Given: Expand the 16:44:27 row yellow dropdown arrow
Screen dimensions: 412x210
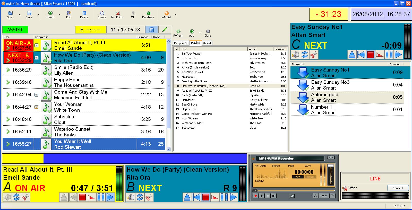Looking at the screenshot, I should (x=37, y=107).
